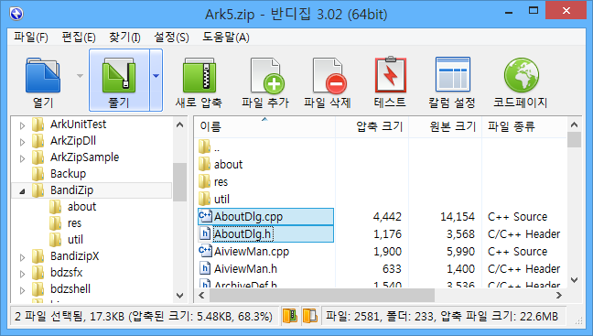
Task: Click the 열기 (Open) toolbar icon
Action: (x=43, y=75)
